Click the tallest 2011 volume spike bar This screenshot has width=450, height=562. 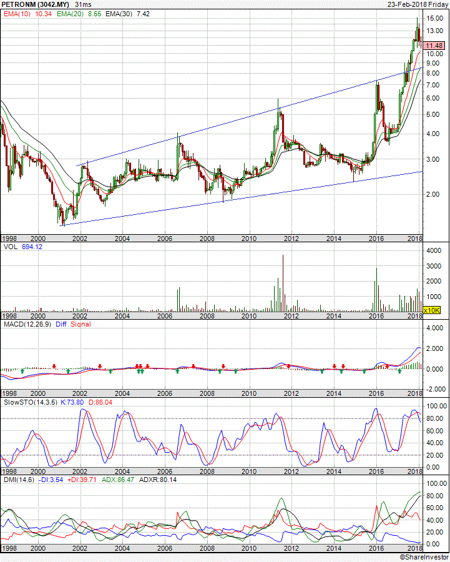[x=283, y=283]
